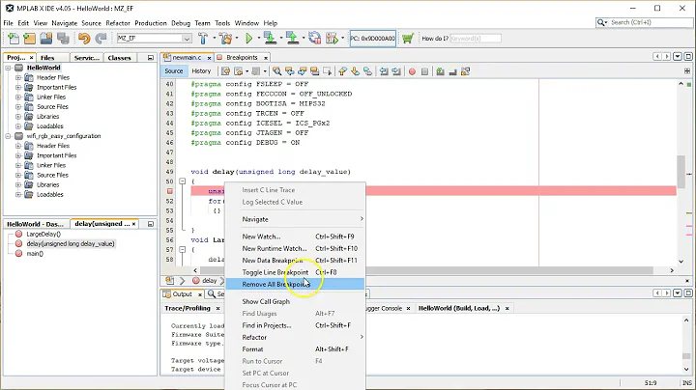Click the Redo toolbar arrow
696x390 pixels.
tap(101, 39)
